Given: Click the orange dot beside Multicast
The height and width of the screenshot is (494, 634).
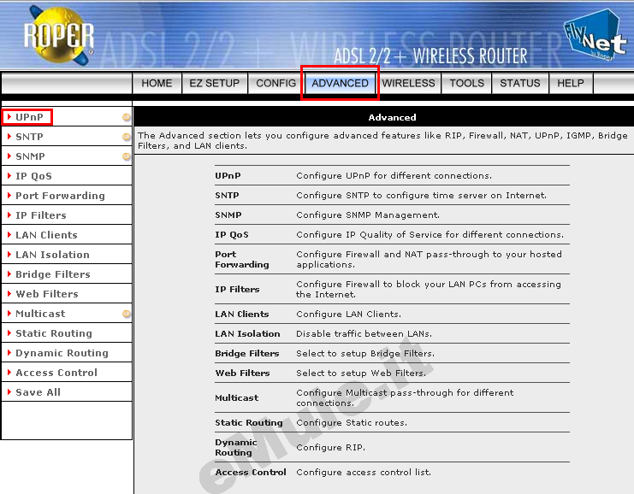Looking at the screenshot, I should pyautogui.click(x=127, y=314).
